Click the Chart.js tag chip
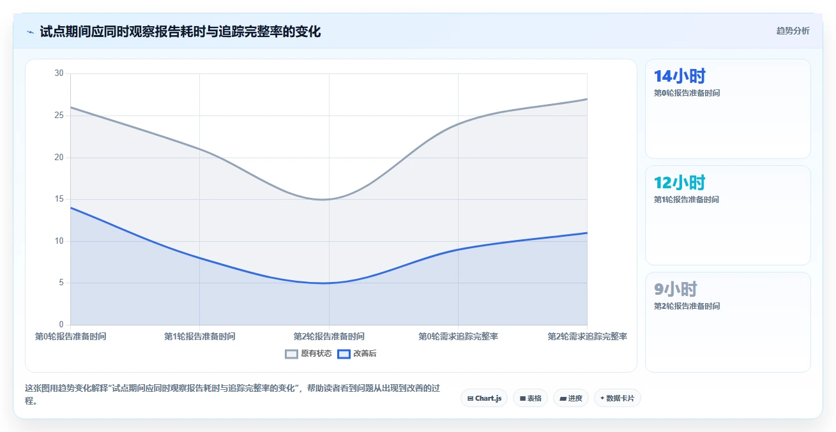 tap(484, 398)
